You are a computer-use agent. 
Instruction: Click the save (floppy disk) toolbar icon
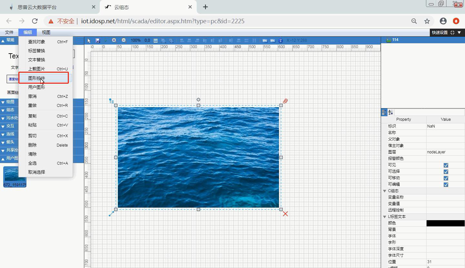pos(98,41)
